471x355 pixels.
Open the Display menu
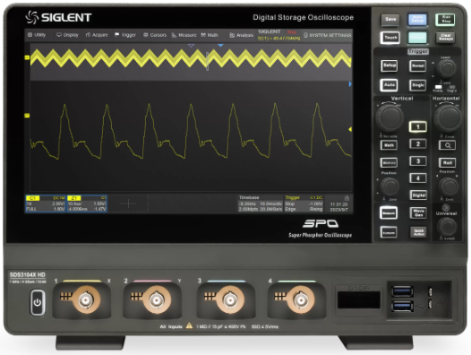point(67,35)
